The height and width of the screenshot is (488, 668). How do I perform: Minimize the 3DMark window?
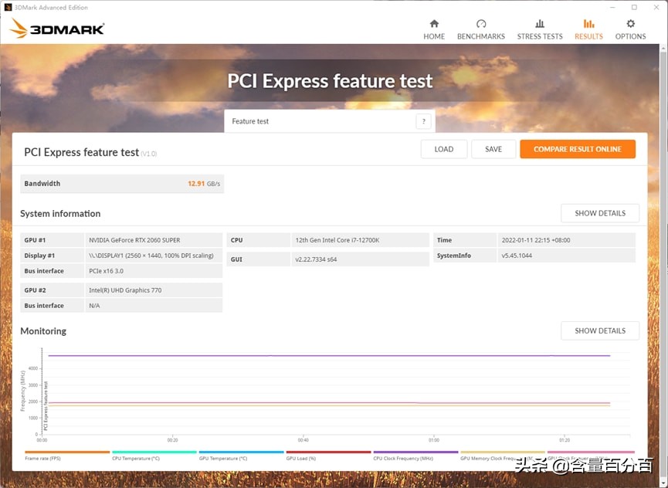point(612,7)
